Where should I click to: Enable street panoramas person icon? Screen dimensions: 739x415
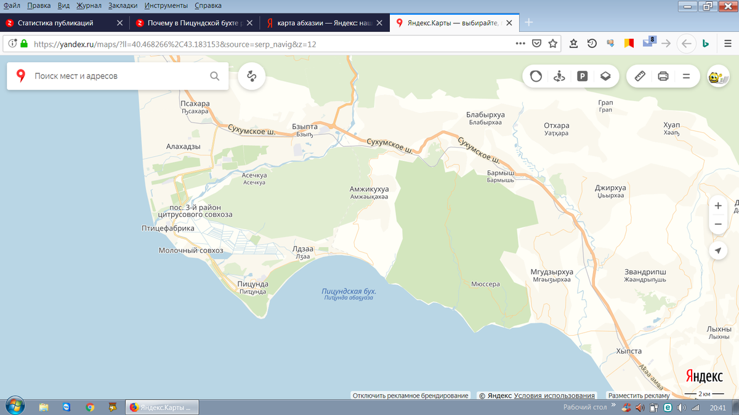tap(559, 76)
